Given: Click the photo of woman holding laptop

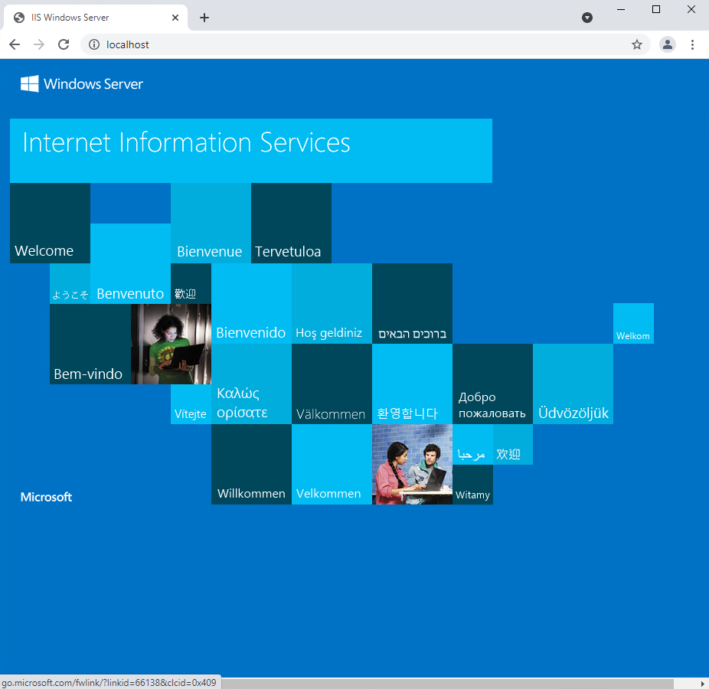Looking at the screenshot, I should (x=171, y=344).
